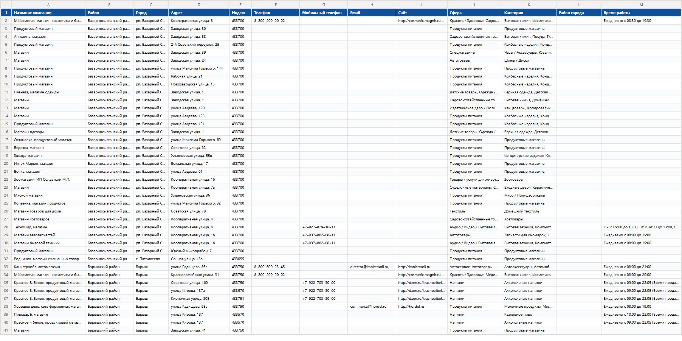
Task: Select row number 41 header
Action: 6,330
